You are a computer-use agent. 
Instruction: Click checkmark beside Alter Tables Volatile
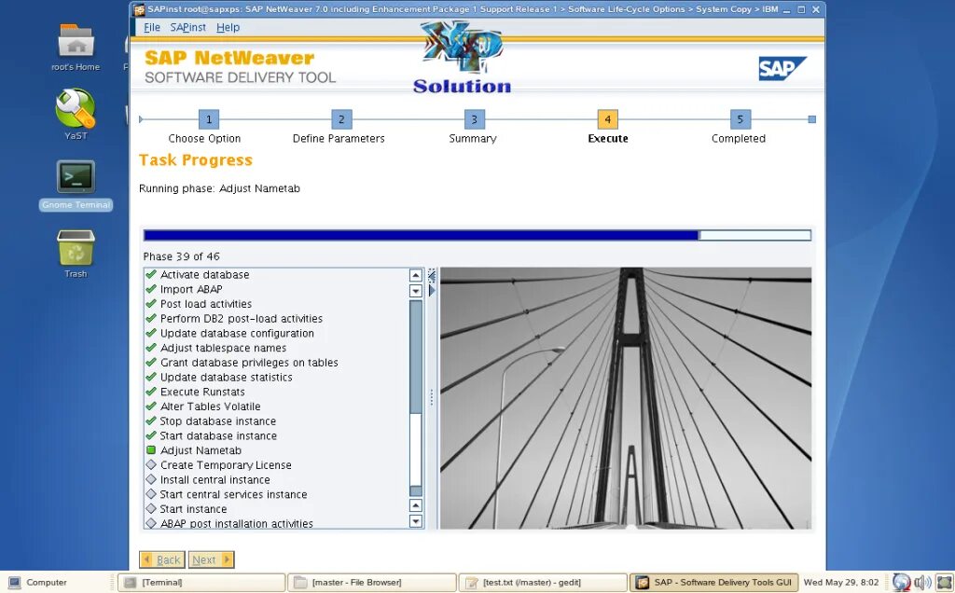[x=151, y=407]
